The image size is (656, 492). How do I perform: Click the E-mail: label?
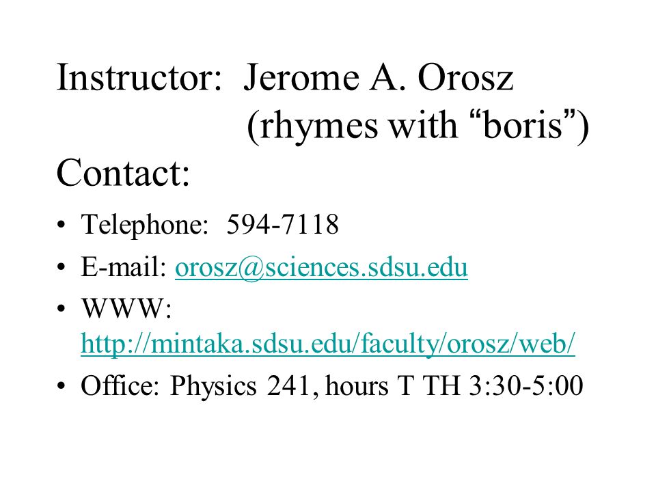[124, 266]
